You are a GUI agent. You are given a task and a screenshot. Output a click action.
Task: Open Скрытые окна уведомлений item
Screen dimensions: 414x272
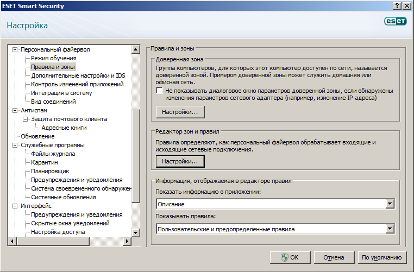[x=70, y=223]
